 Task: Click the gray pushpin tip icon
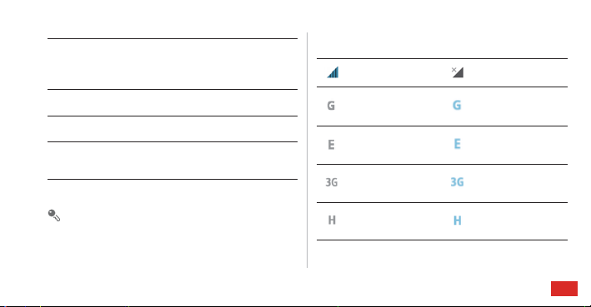tap(54, 215)
